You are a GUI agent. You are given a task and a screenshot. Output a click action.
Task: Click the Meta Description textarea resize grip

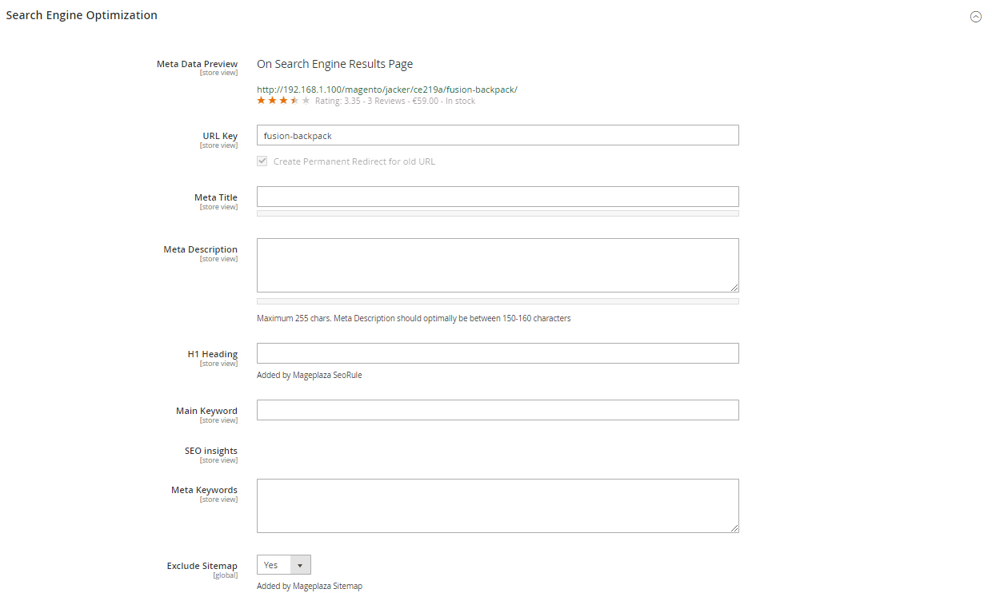(x=734, y=287)
